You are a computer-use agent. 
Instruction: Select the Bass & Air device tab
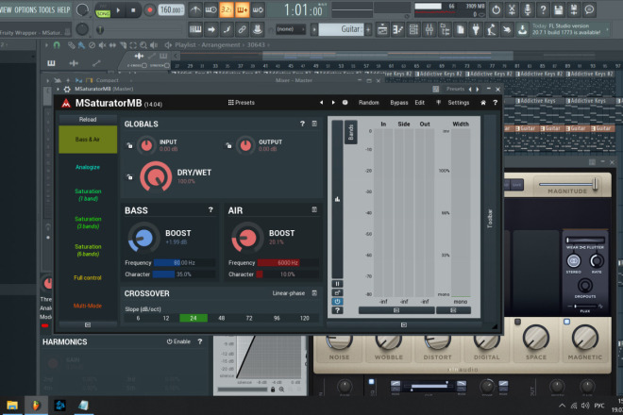coord(88,140)
